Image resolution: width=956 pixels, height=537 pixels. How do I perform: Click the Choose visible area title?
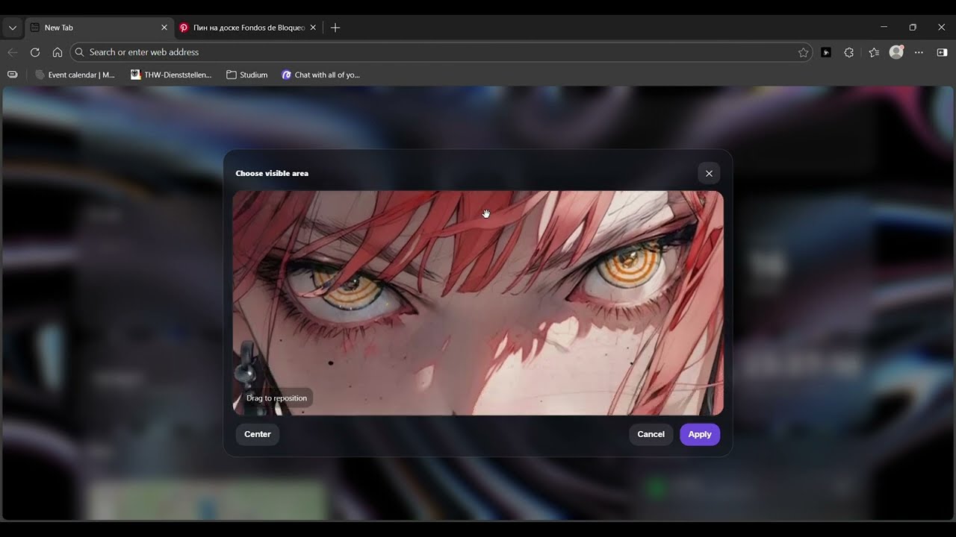coord(272,173)
